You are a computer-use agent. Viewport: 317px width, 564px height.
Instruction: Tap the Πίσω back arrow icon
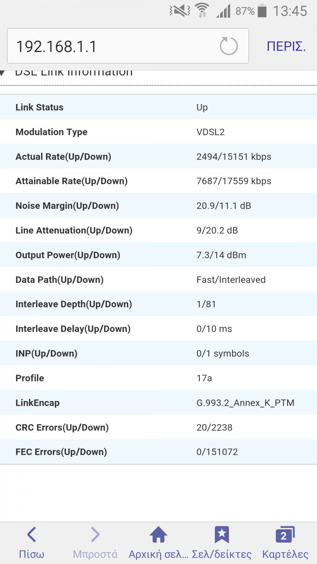coord(32,534)
